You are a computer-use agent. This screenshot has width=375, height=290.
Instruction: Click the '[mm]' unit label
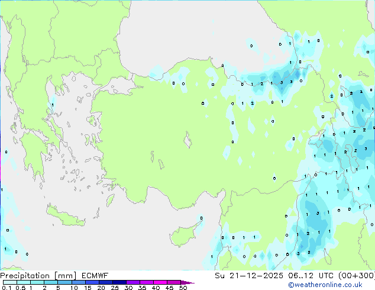[x=65, y=276]
